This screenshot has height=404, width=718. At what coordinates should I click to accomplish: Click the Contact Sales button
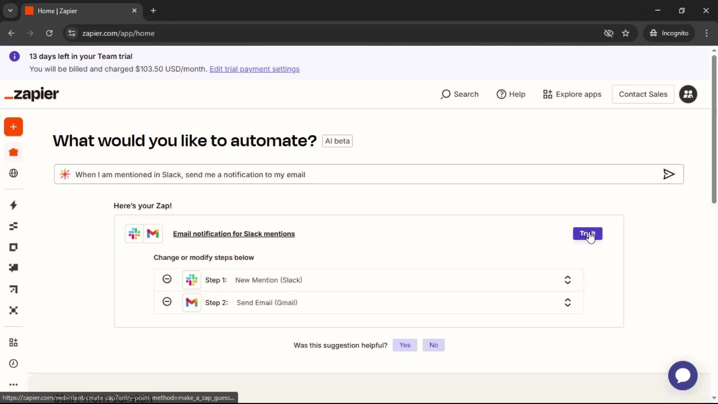point(643,94)
